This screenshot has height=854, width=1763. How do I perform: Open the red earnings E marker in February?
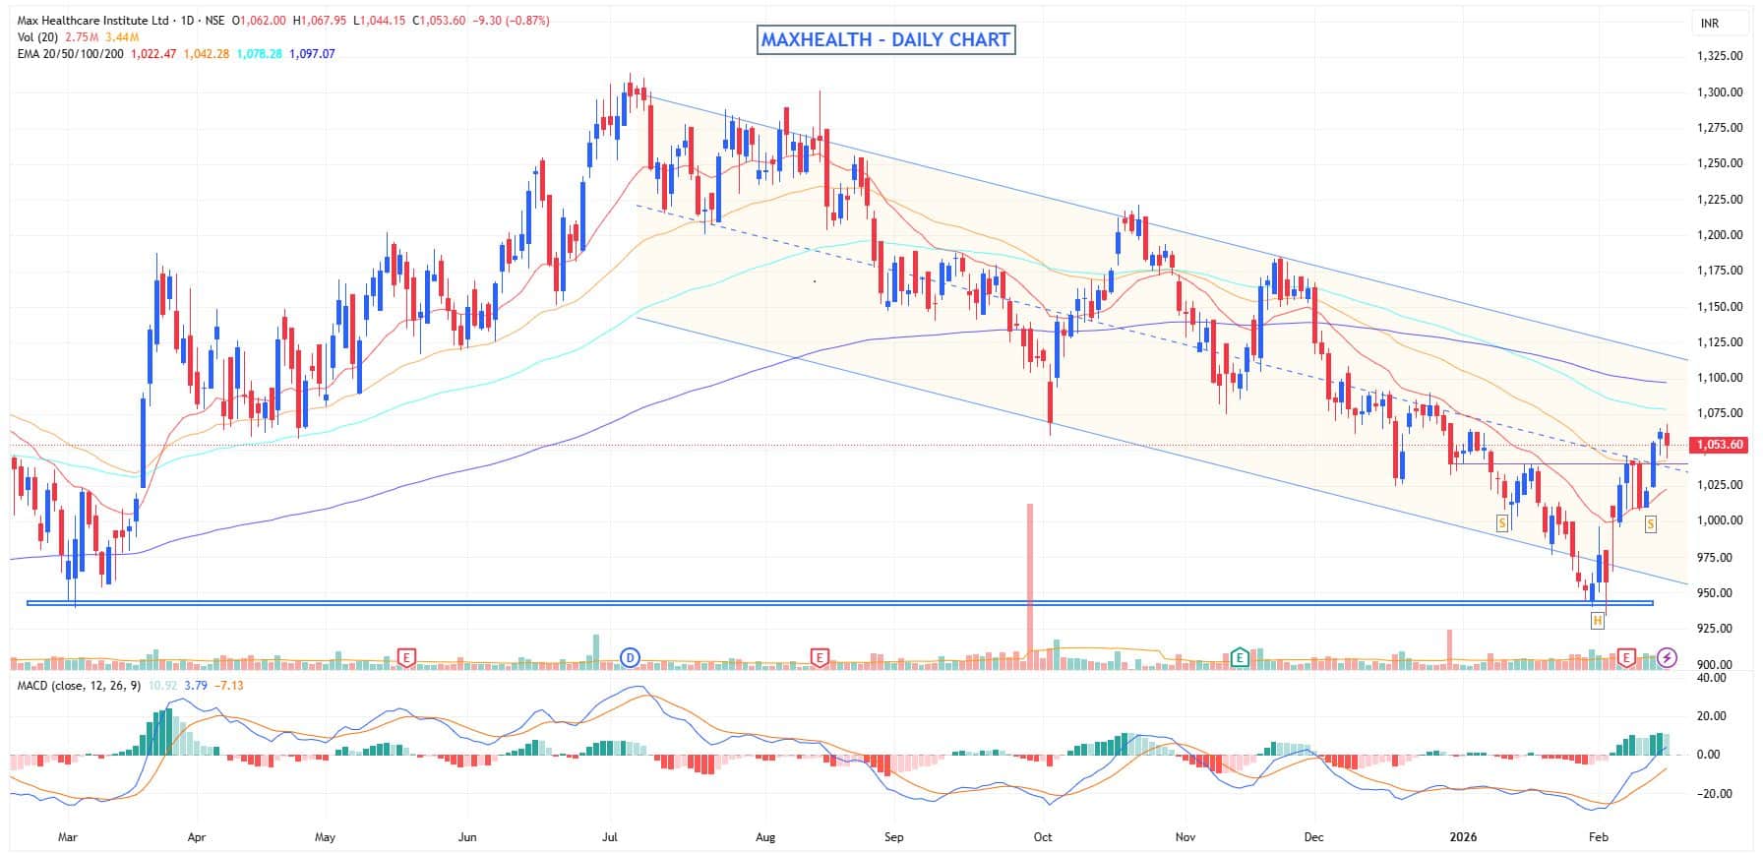[x=1626, y=656]
